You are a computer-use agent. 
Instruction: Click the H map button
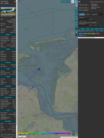65,1
